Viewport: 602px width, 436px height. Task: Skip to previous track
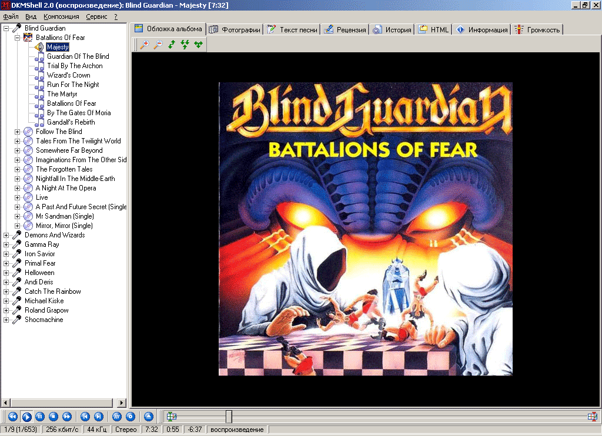coord(85,417)
